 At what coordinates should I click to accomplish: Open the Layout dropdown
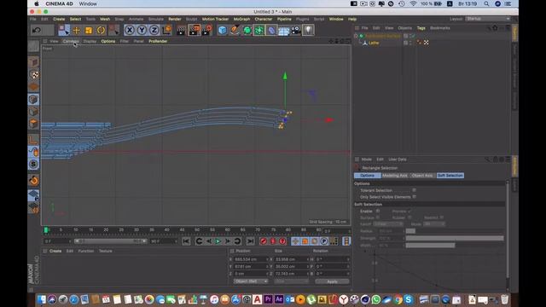pyautogui.click(x=487, y=19)
